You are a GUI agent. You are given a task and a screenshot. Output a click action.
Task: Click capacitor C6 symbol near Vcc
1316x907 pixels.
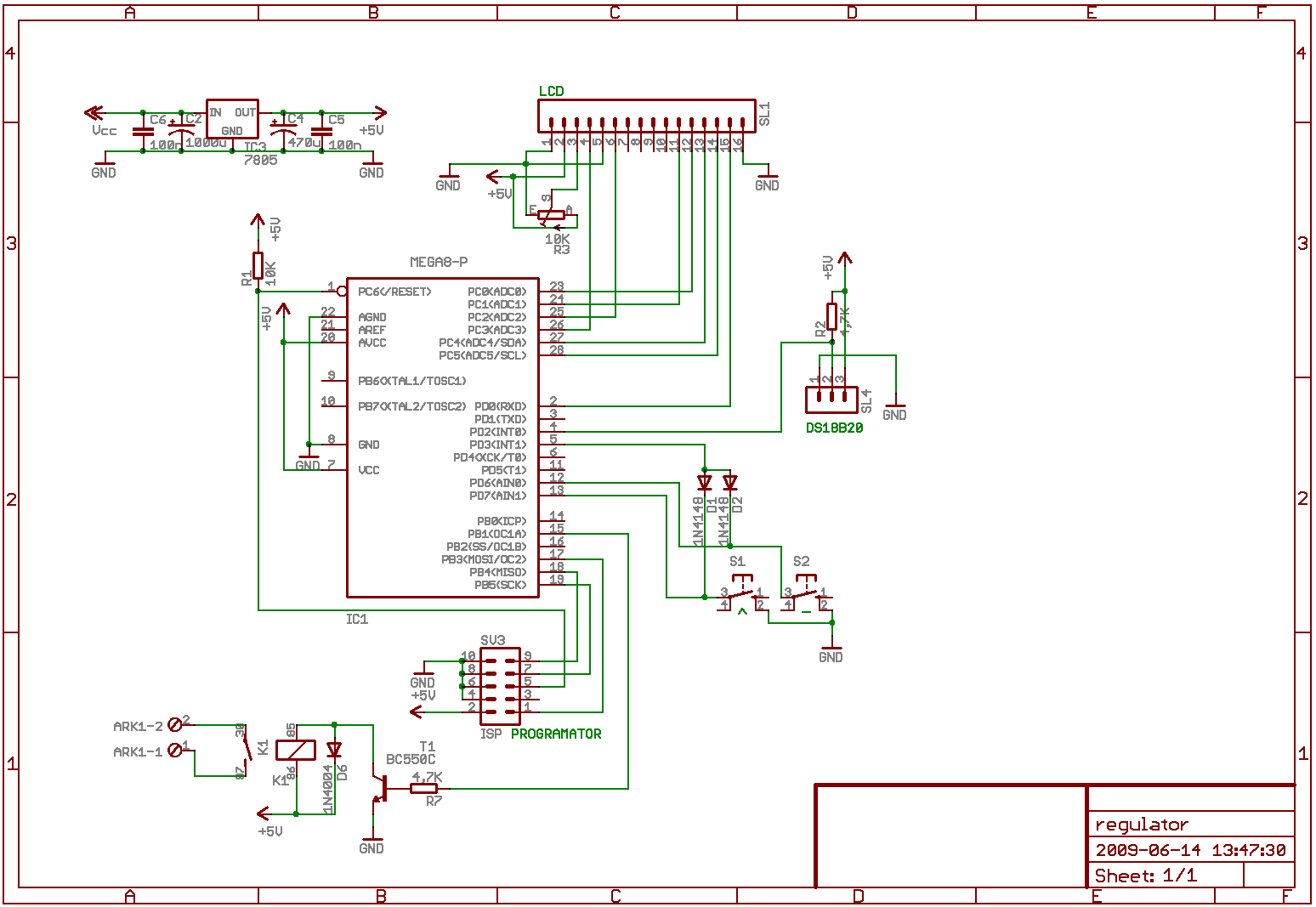[143, 132]
